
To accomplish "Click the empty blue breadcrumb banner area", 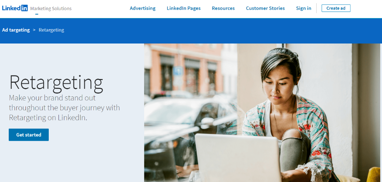I will click(x=219, y=30).
